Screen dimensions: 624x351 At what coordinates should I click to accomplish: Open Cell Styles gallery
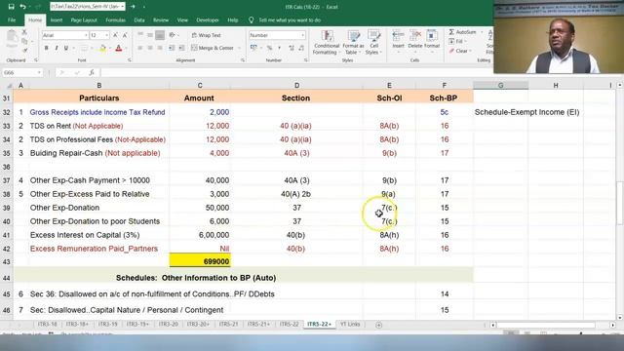click(373, 43)
